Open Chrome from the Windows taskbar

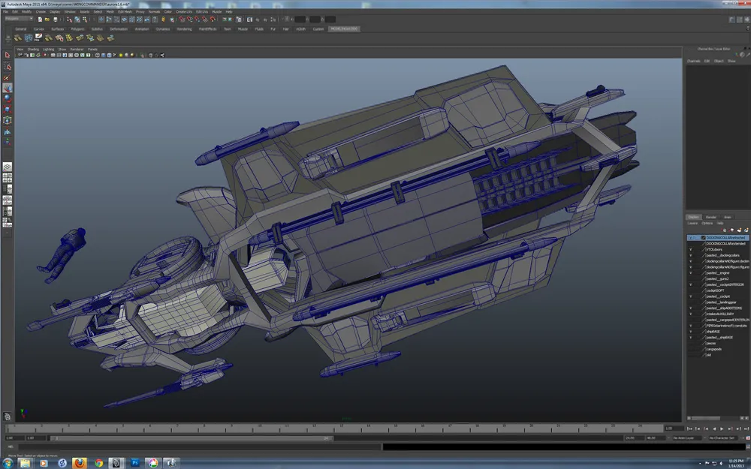click(99, 462)
